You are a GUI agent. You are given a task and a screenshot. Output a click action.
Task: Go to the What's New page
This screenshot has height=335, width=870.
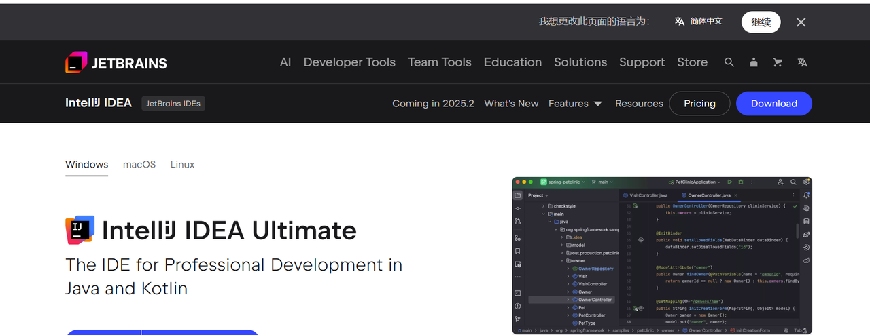tap(511, 104)
